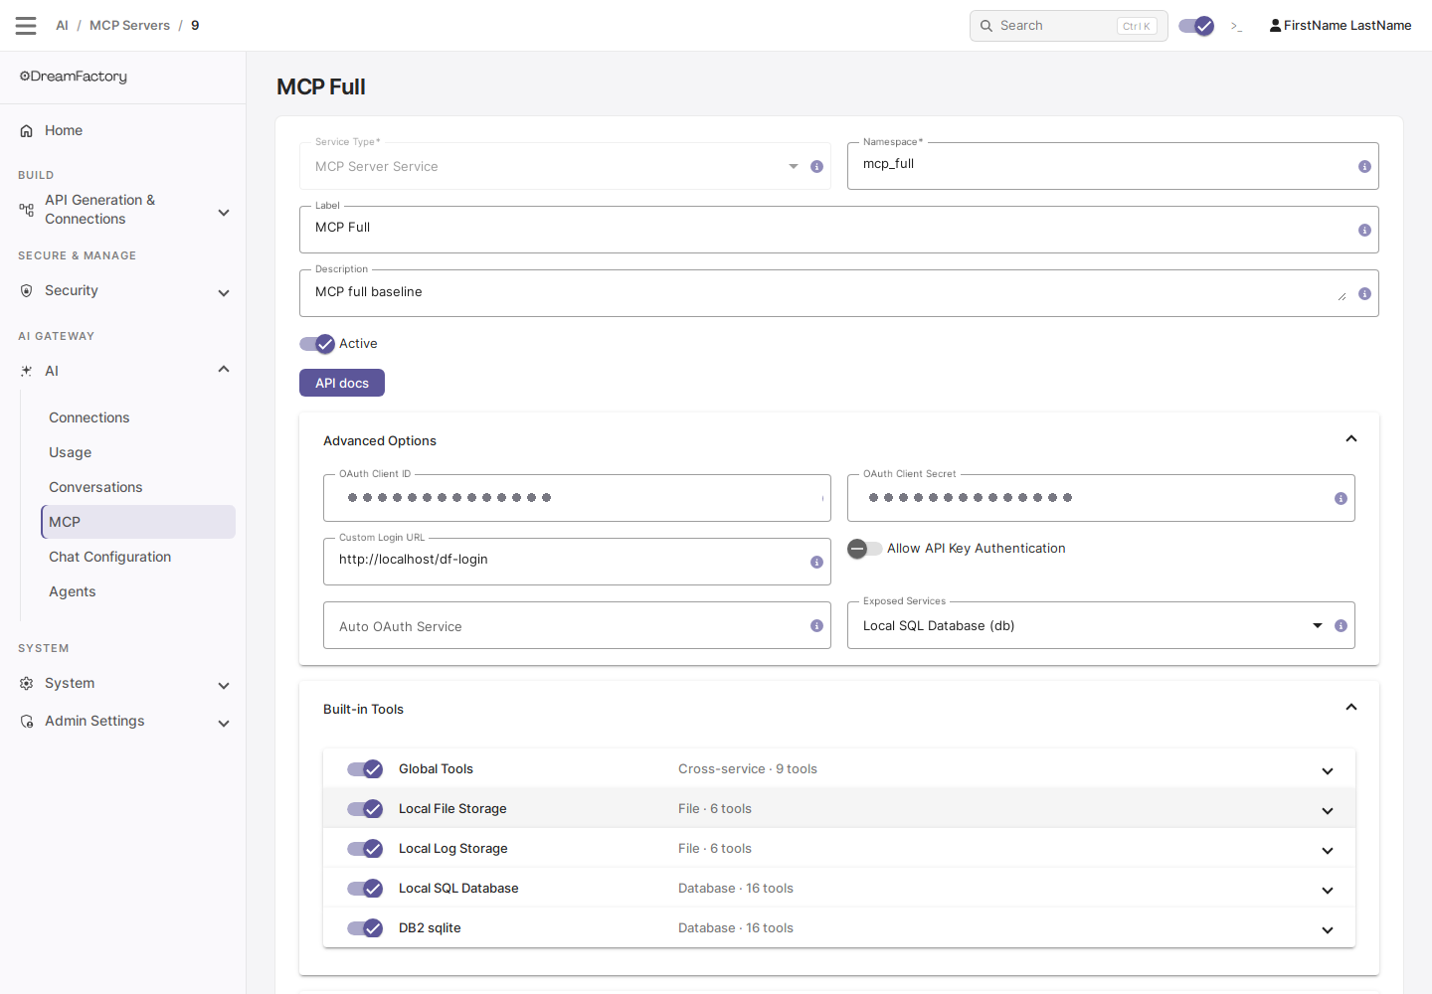Expand the Local File Storage row
Viewport: 1432px width, 994px height.
pos(1328,811)
